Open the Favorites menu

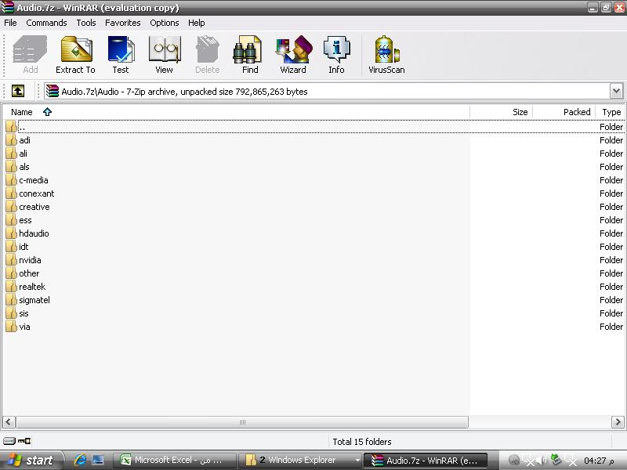[123, 23]
